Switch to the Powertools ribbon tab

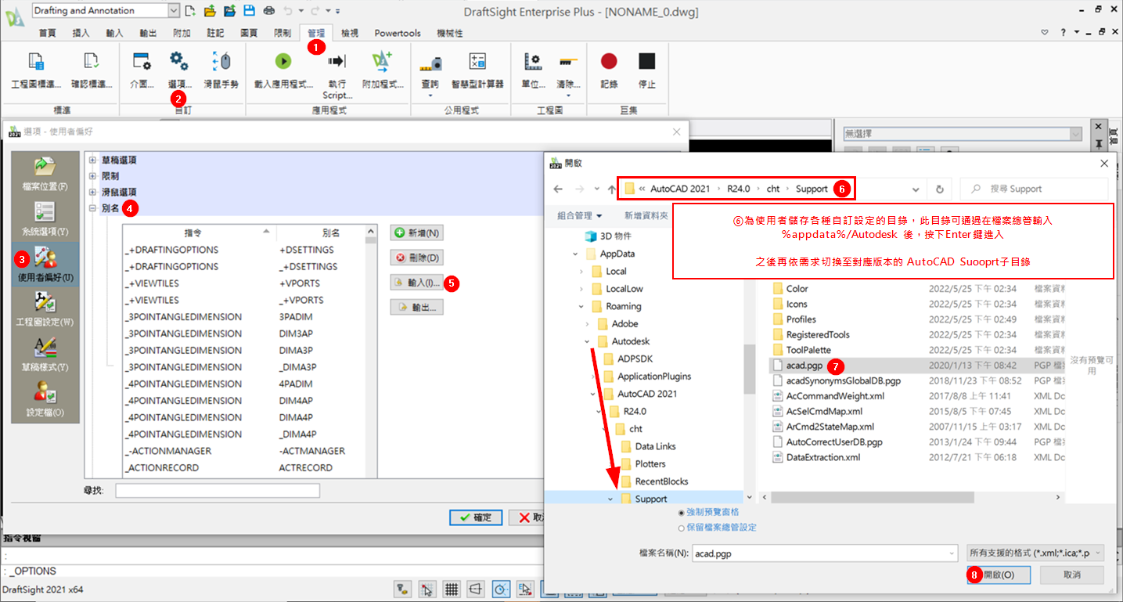click(x=398, y=33)
